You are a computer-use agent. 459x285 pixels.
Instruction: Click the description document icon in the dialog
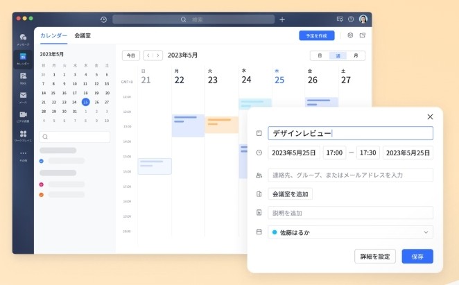[259, 213]
